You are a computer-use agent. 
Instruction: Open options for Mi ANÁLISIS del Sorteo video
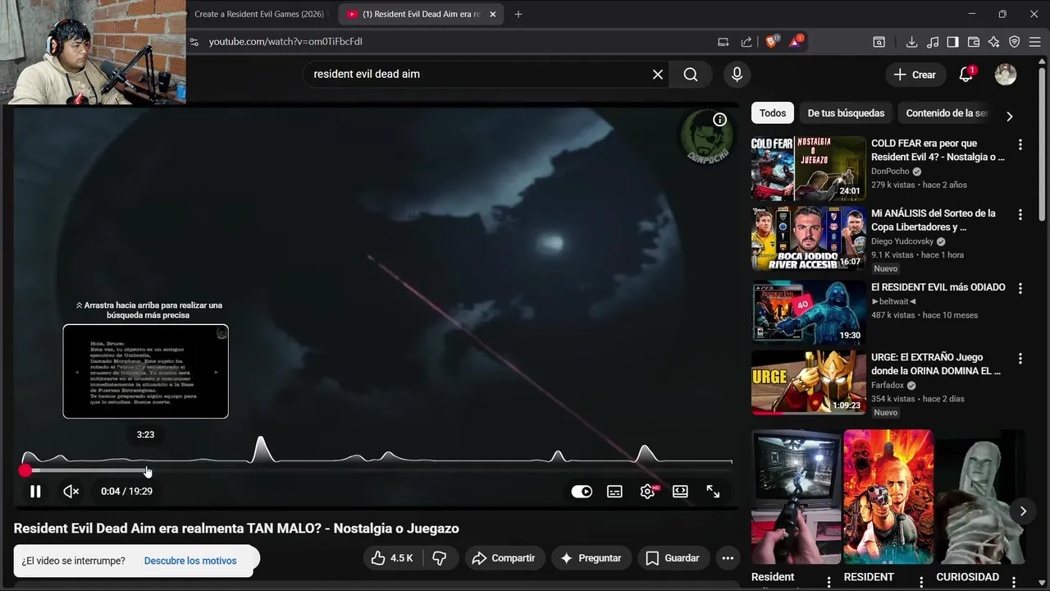(1020, 214)
